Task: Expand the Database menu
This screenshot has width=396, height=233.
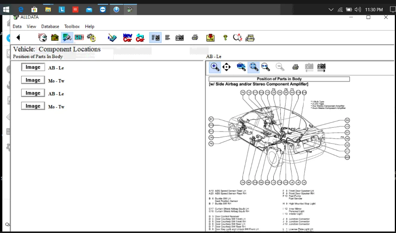Action: [x=50, y=27]
